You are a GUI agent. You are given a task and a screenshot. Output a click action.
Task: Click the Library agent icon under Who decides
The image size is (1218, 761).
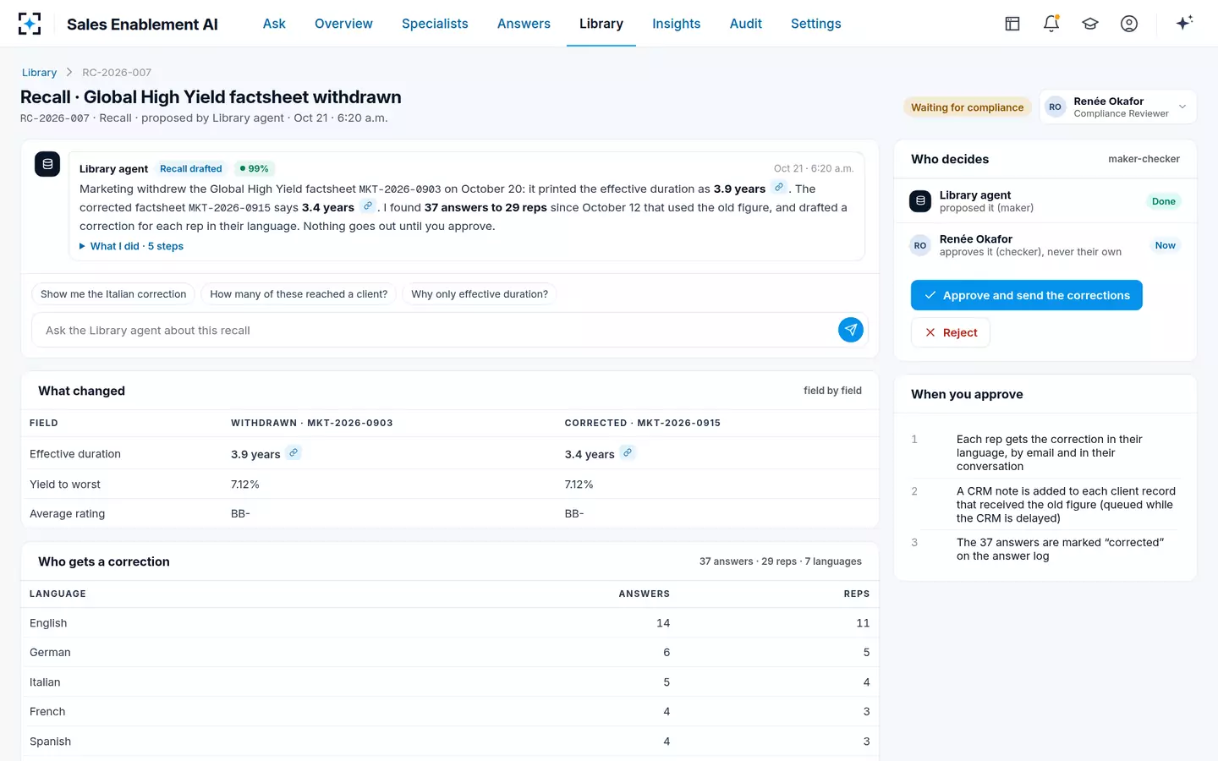click(x=920, y=201)
